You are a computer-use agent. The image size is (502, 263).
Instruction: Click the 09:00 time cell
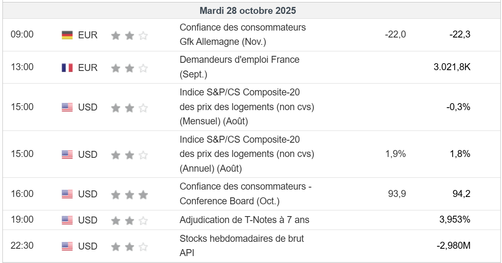pyautogui.click(x=22, y=34)
